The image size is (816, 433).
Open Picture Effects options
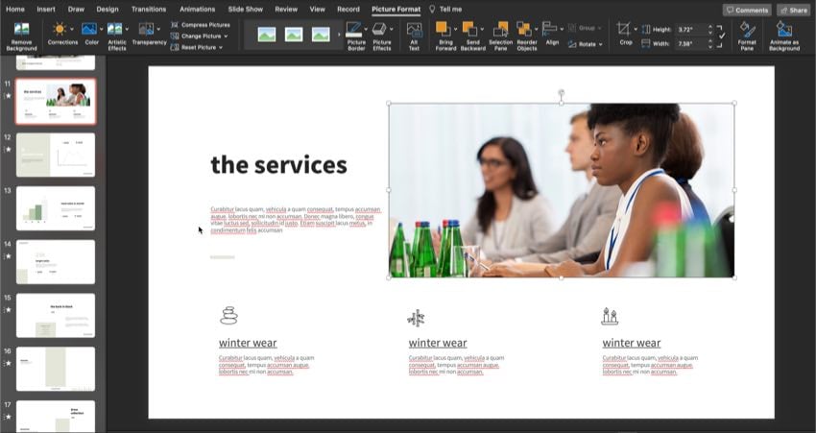pyautogui.click(x=381, y=36)
